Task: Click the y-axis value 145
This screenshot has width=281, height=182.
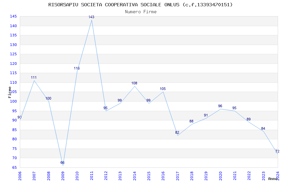Action: (14, 17)
